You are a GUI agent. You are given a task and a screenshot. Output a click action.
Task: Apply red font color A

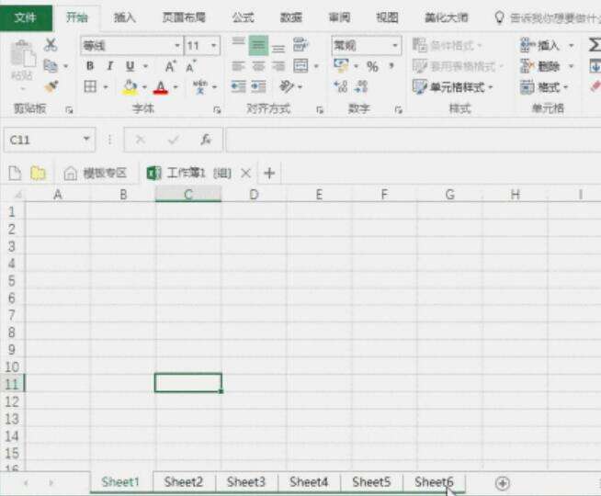161,87
